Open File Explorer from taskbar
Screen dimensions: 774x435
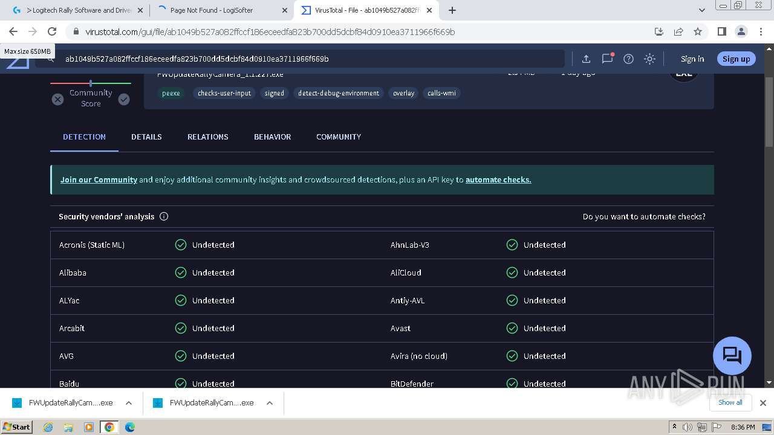click(68, 427)
